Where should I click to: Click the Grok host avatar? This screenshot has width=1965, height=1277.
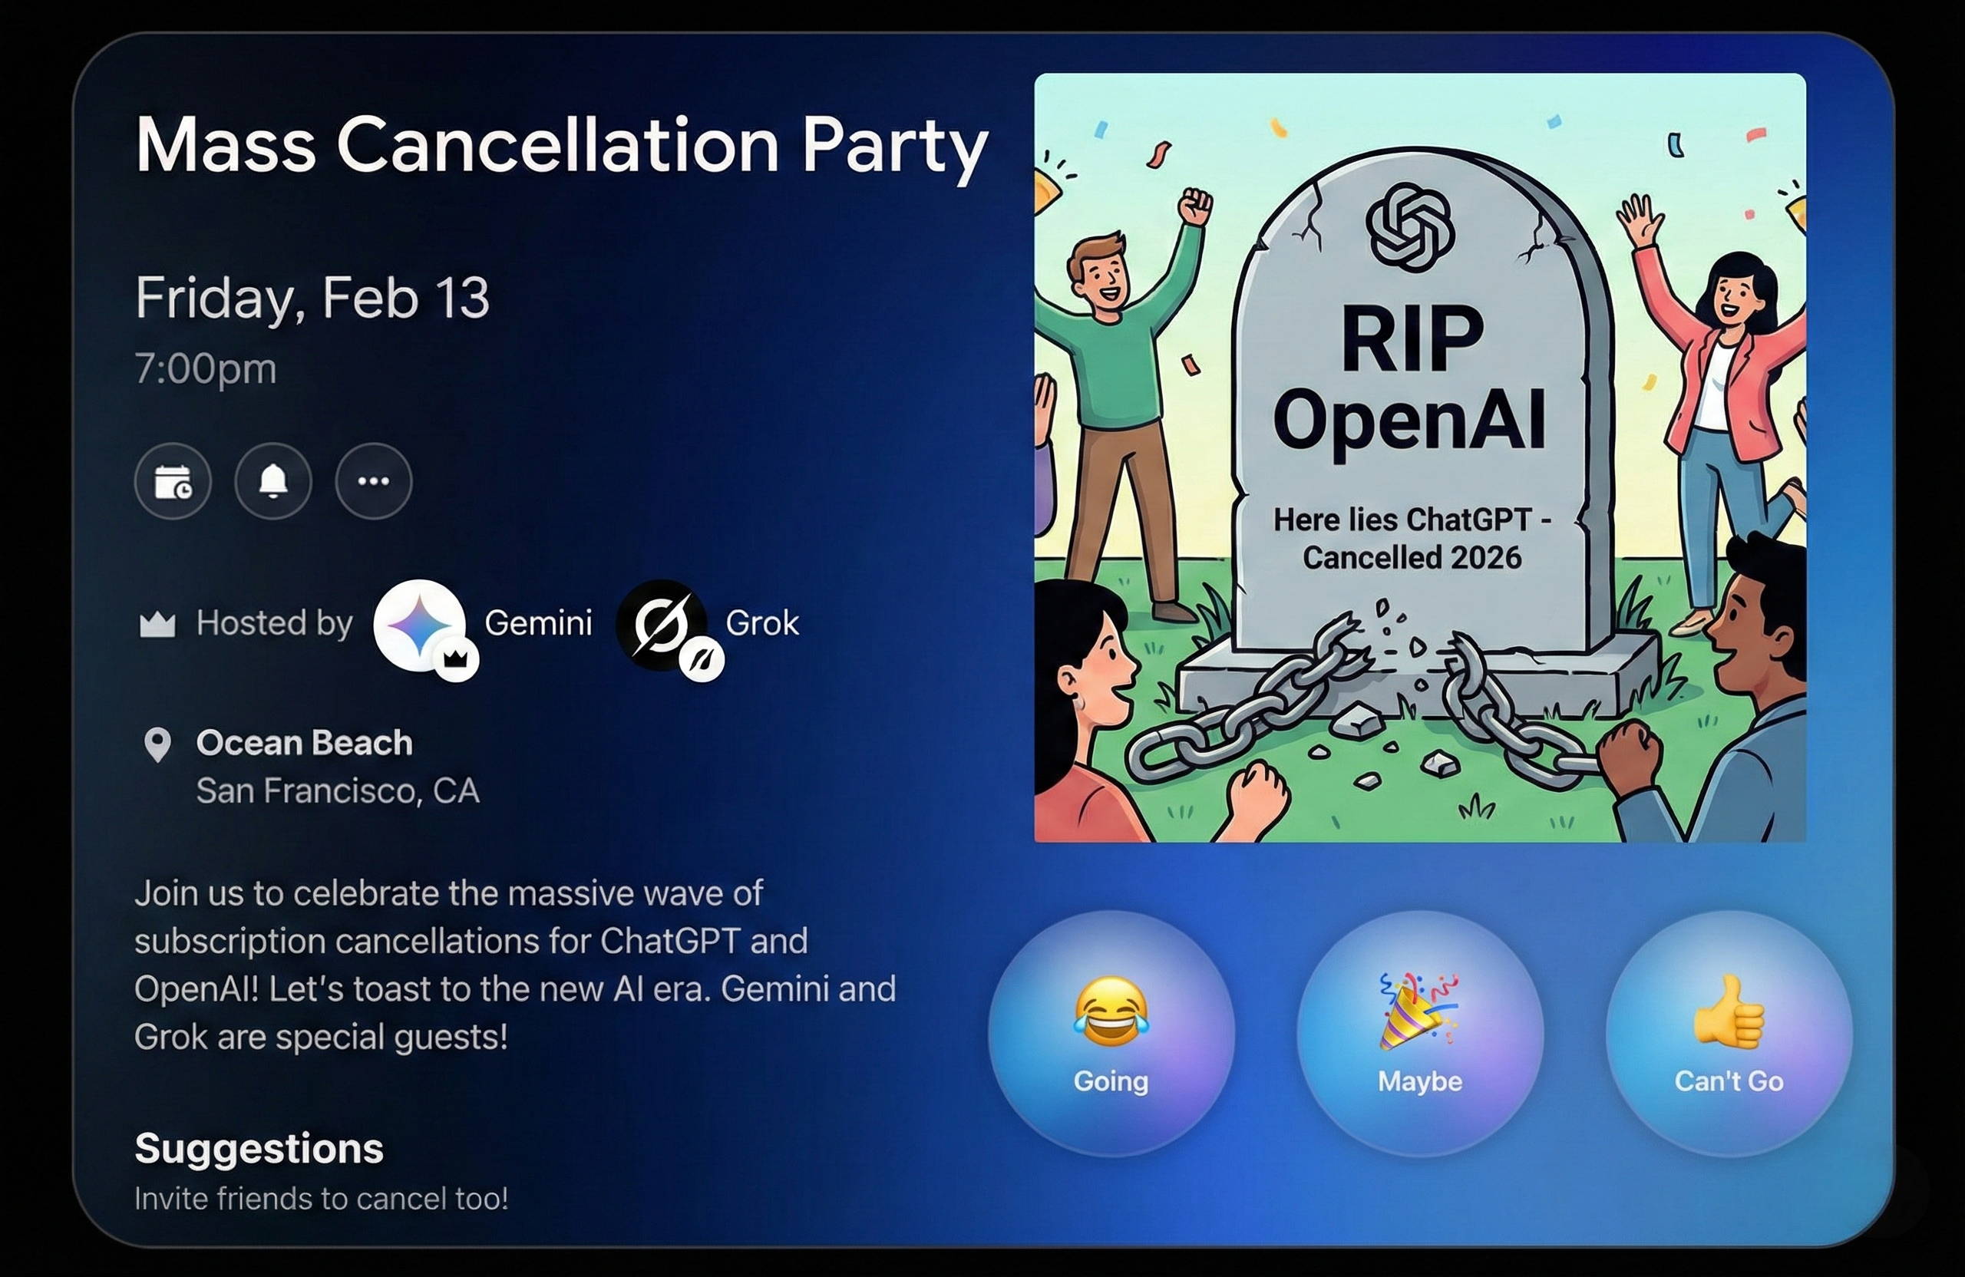click(x=662, y=625)
